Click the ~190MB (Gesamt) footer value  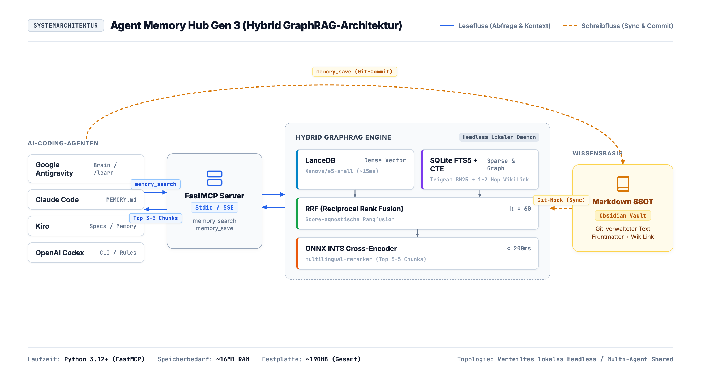333,359
